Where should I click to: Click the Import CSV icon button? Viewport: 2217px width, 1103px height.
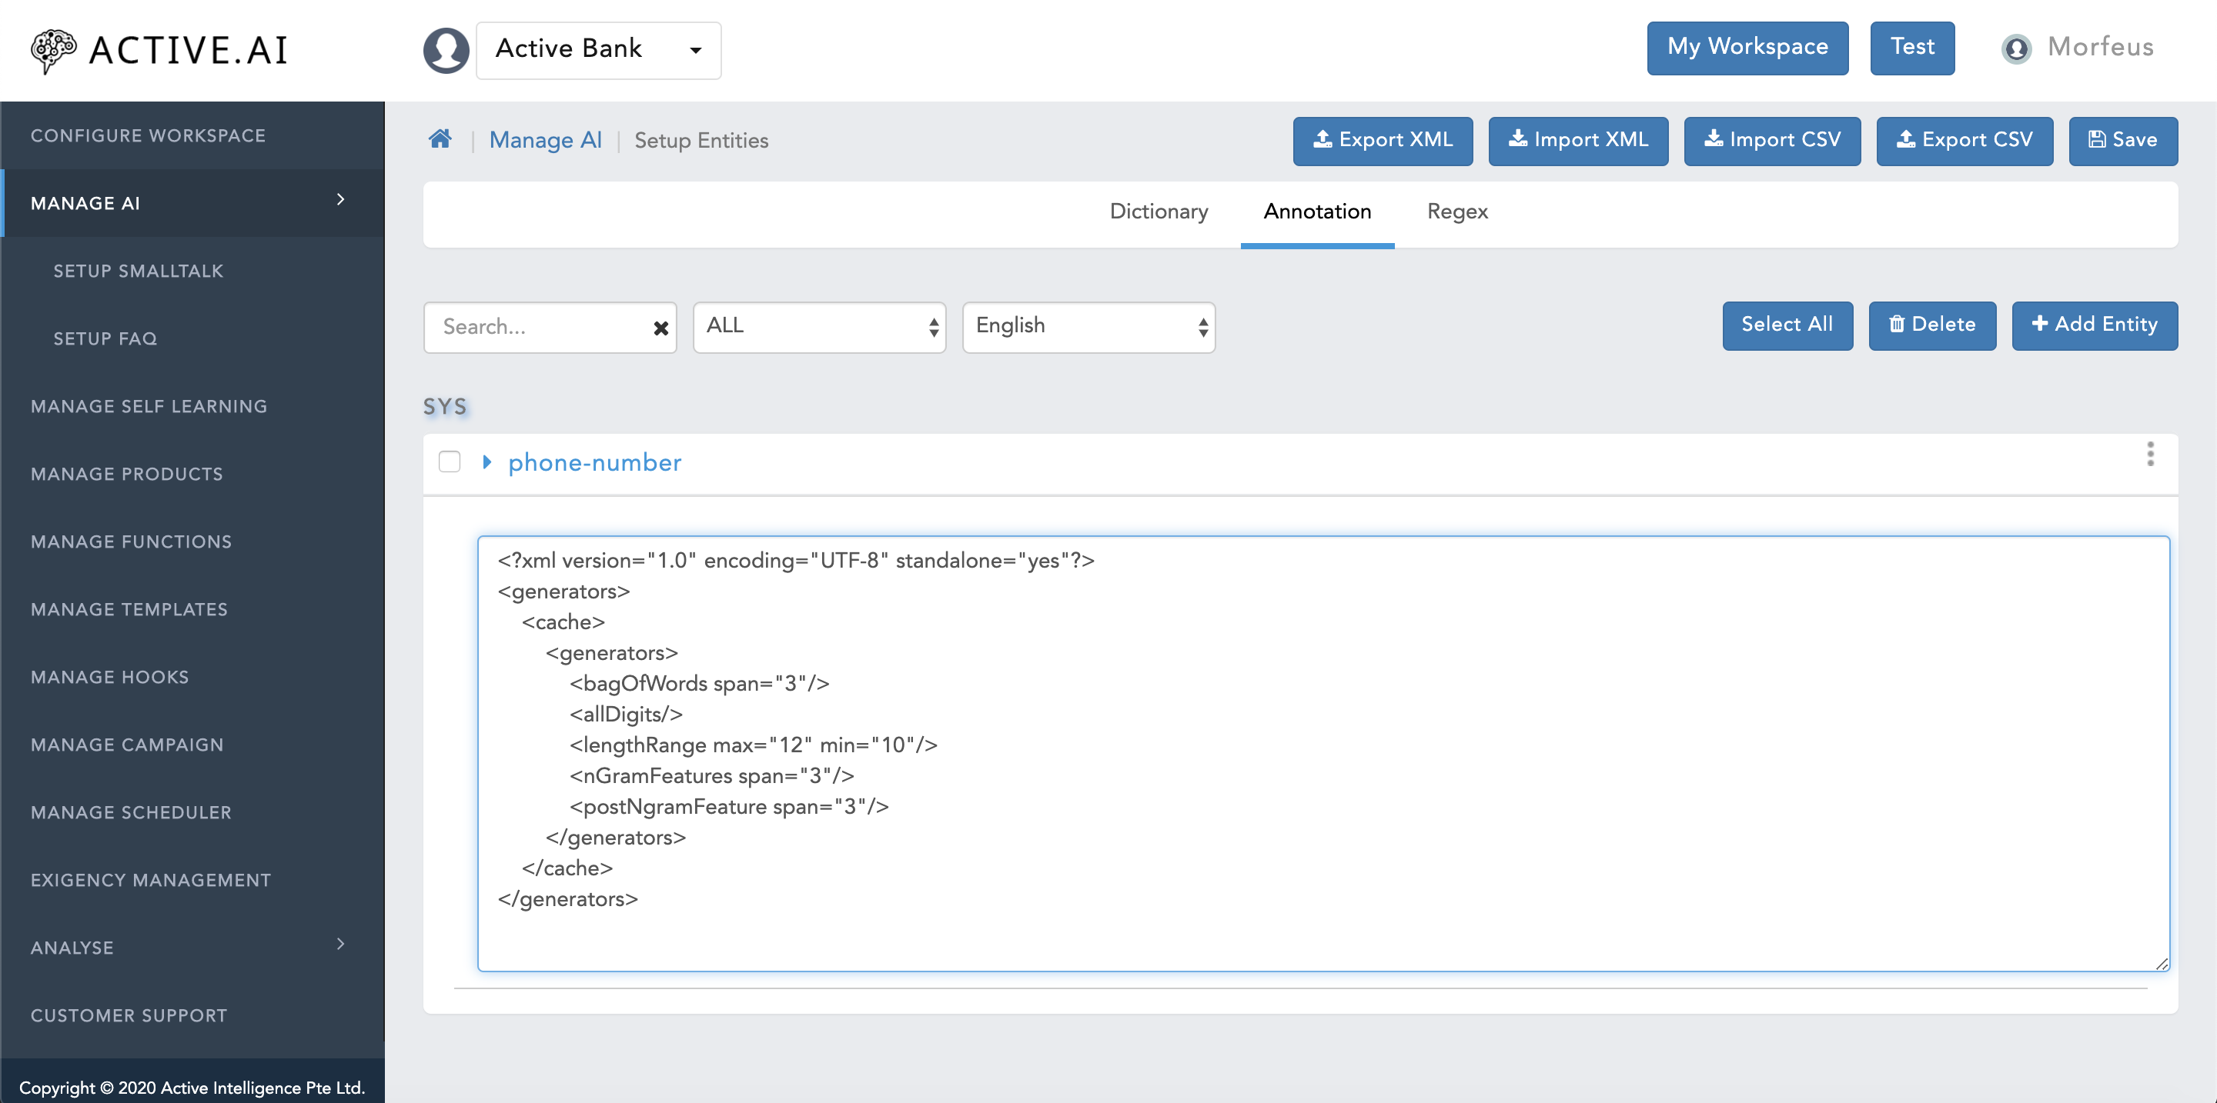pyautogui.click(x=1774, y=138)
